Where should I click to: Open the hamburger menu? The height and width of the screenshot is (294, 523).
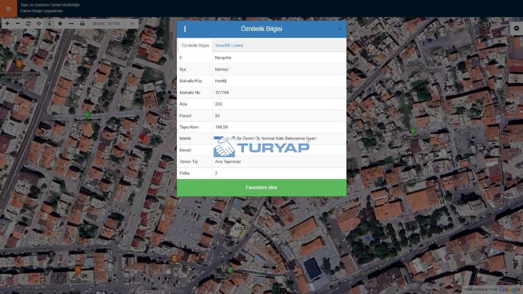point(9,9)
